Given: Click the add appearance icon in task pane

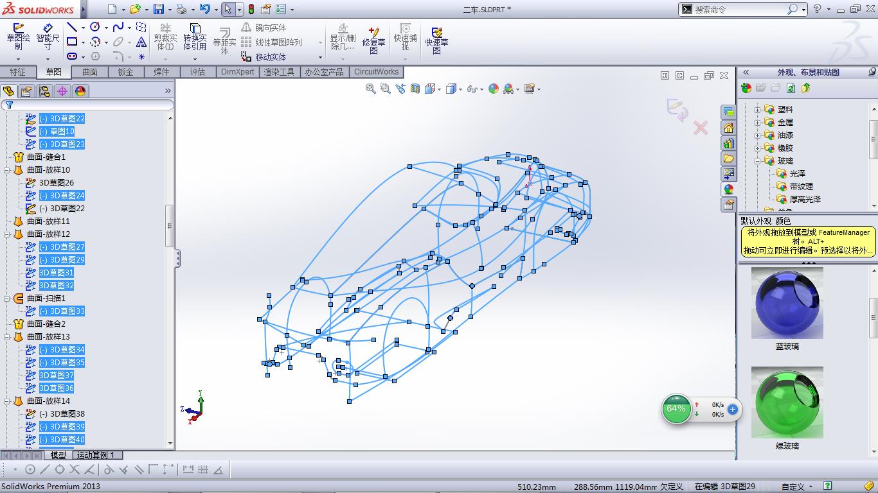Looking at the screenshot, I should pyautogui.click(x=746, y=88).
